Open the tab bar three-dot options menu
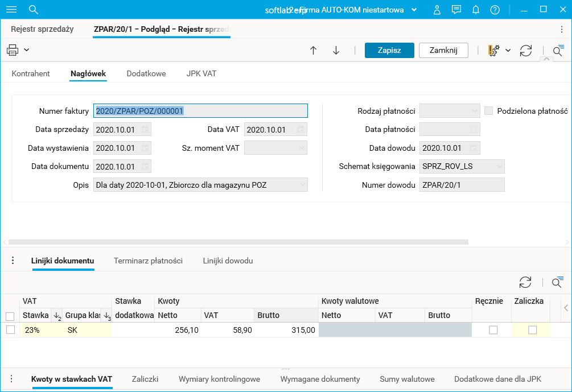572x392 pixels. click(562, 29)
